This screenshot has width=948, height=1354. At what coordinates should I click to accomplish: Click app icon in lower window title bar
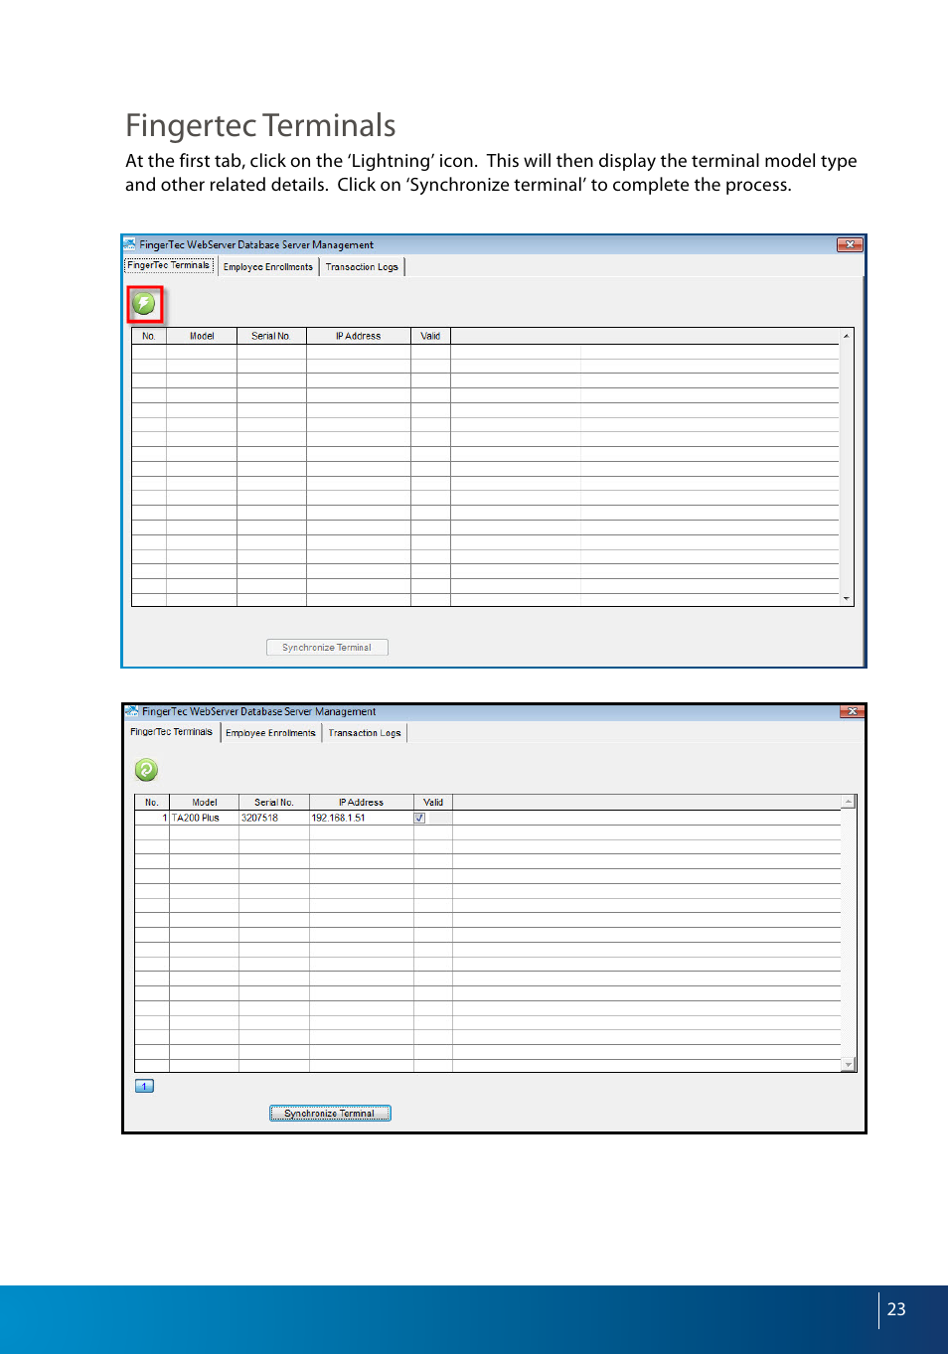(132, 711)
